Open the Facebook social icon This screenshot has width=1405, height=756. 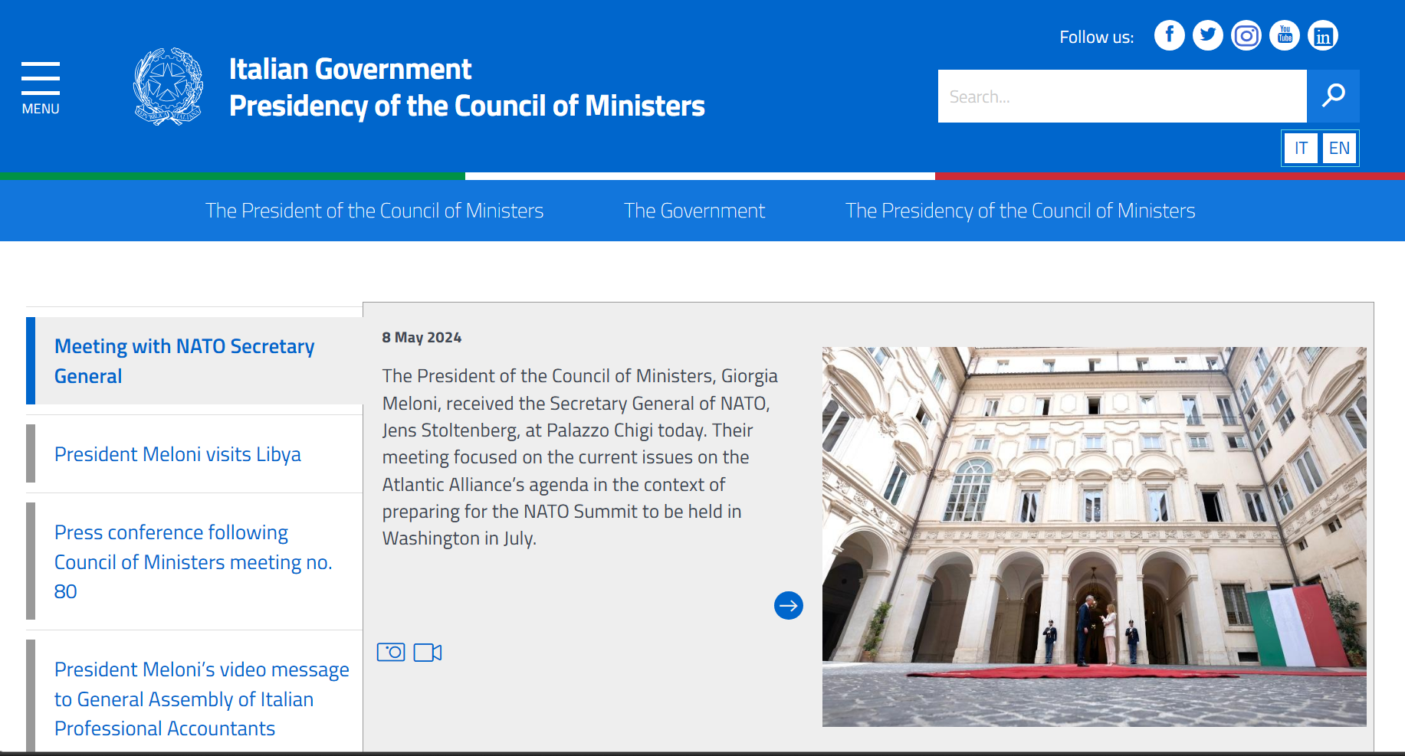pos(1169,35)
